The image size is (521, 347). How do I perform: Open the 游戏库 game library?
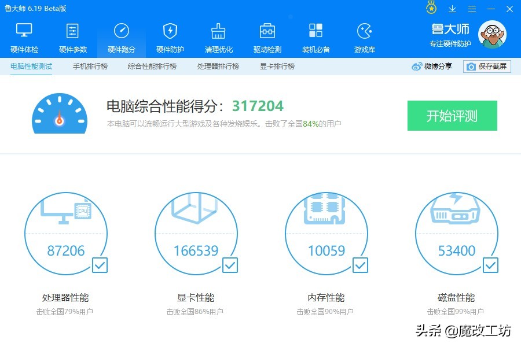(x=364, y=36)
